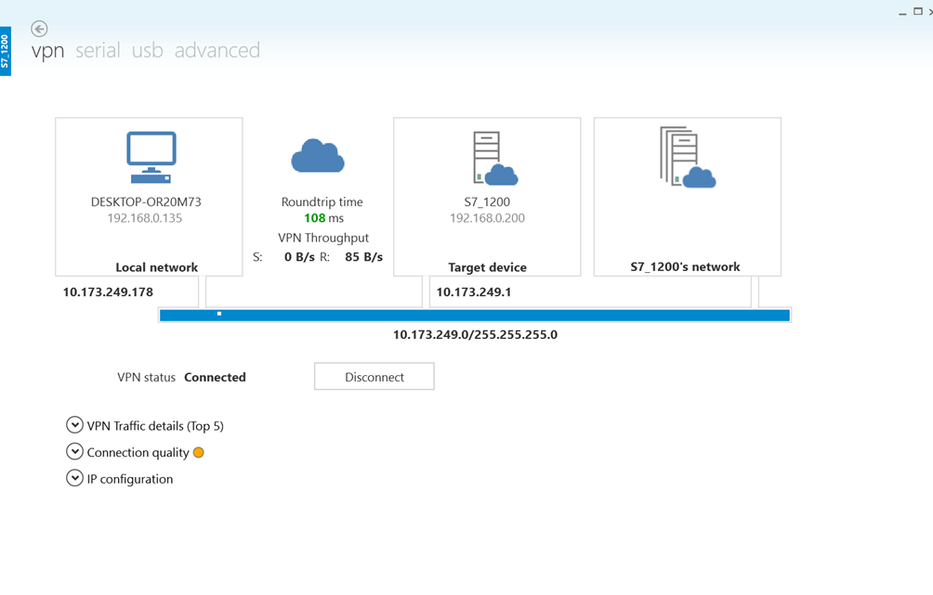Switch to the usb tab

click(147, 50)
